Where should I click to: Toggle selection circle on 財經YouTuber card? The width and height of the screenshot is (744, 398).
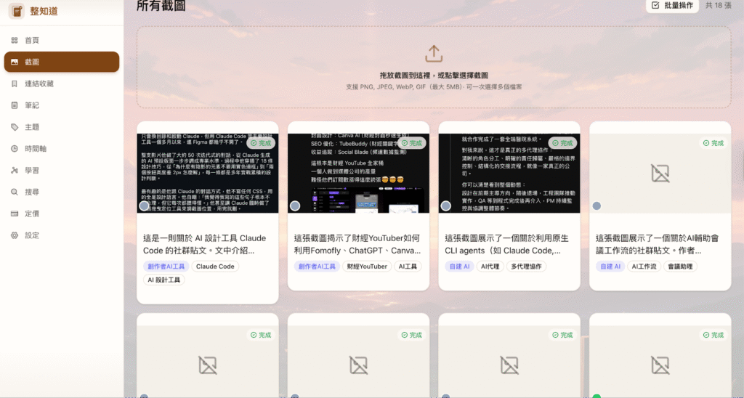pyautogui.click(x=295, y=206)
